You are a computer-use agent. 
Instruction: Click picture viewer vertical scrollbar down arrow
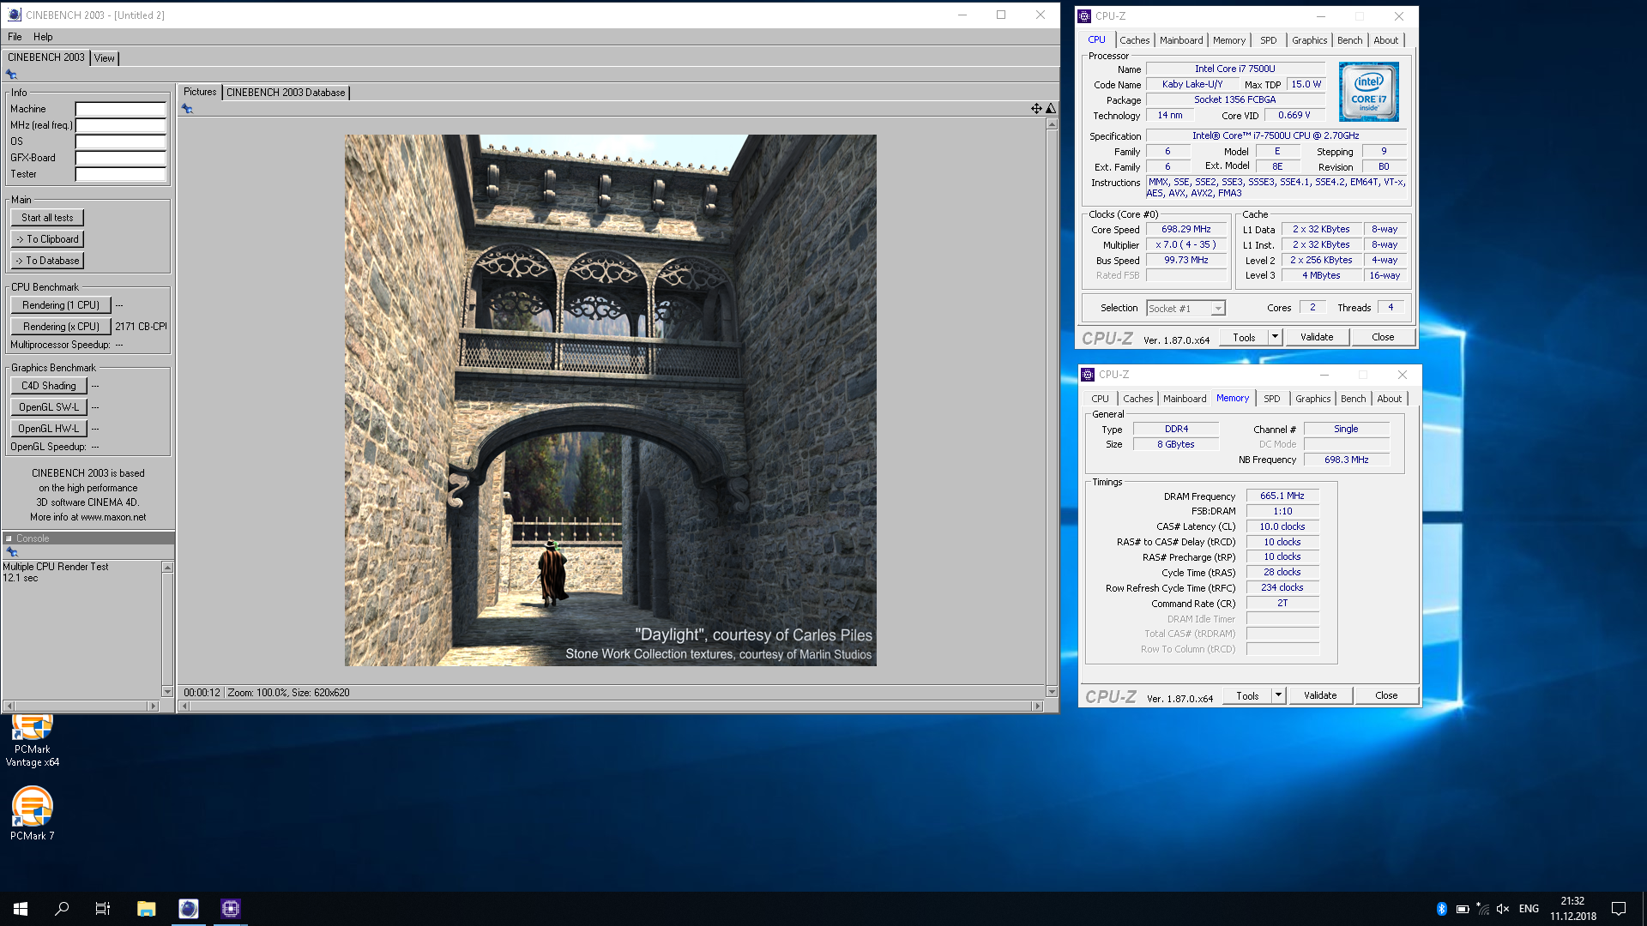point(1052,692)
